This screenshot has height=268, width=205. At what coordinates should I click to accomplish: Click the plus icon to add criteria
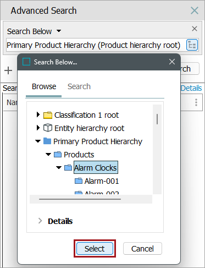8,70
